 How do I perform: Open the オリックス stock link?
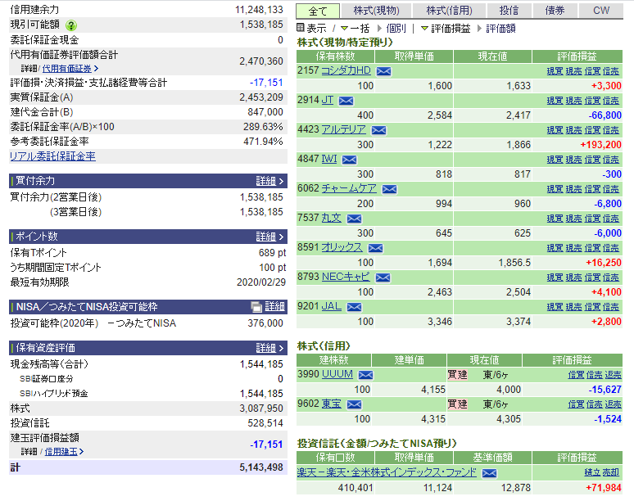pos(342,248)
